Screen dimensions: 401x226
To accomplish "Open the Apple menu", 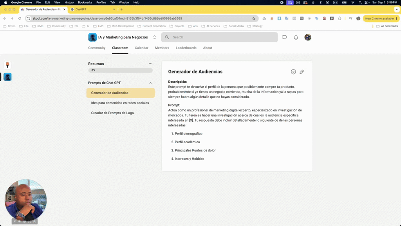I will [x=5, y=2].
